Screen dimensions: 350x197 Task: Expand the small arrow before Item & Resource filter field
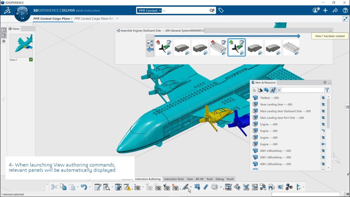pyautogui.click(x=279, y=90)
